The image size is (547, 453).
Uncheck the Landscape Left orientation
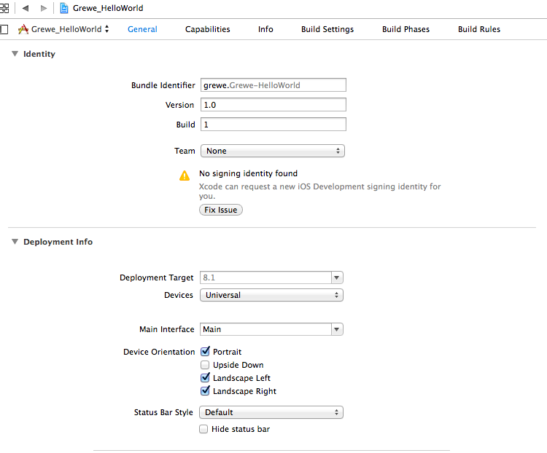tap(205, 378)
